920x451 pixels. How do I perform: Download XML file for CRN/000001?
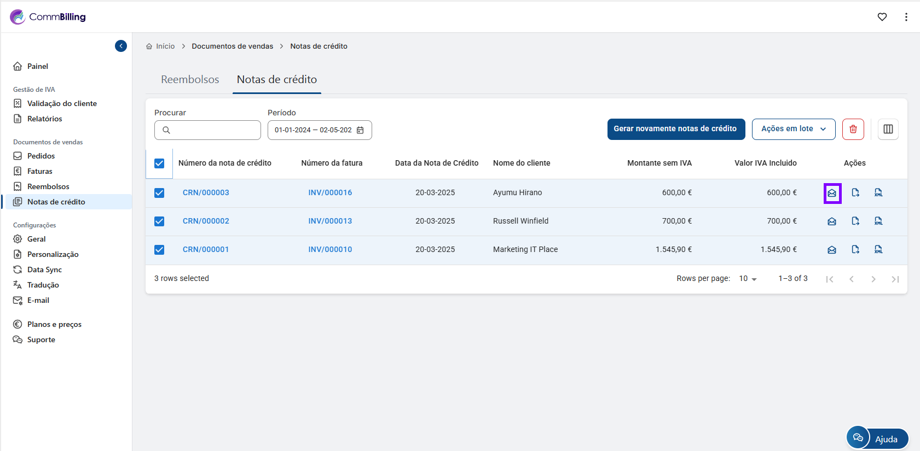878,249
